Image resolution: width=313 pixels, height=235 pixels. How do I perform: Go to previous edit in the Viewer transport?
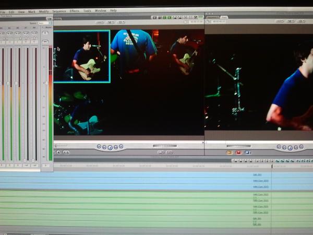[99, 146]
